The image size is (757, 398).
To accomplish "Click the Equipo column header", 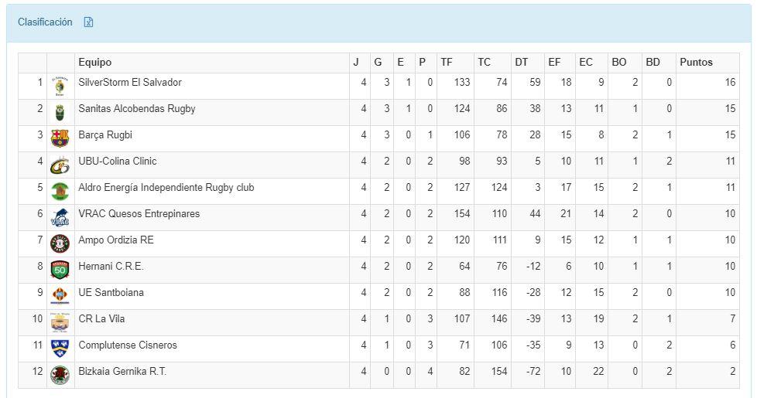I will click(95, 63).
